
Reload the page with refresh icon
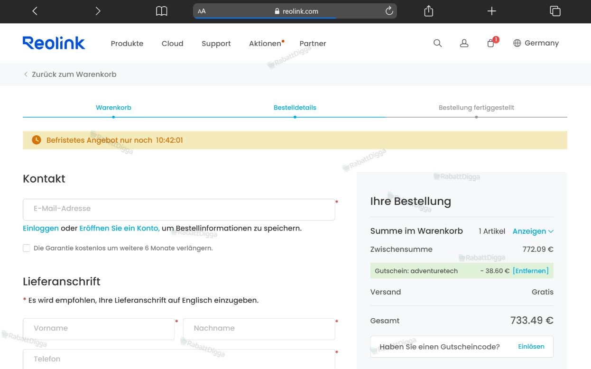coord(389,11)
